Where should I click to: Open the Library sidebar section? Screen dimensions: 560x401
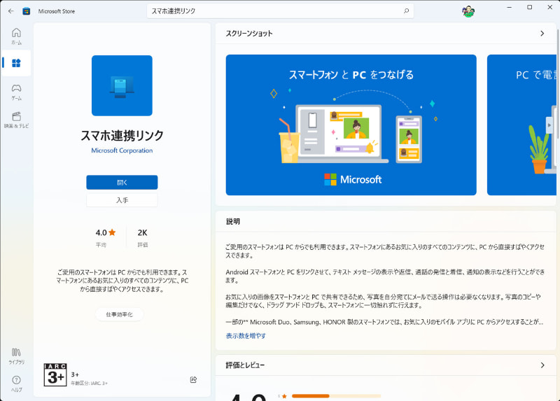tap(16, 356)
